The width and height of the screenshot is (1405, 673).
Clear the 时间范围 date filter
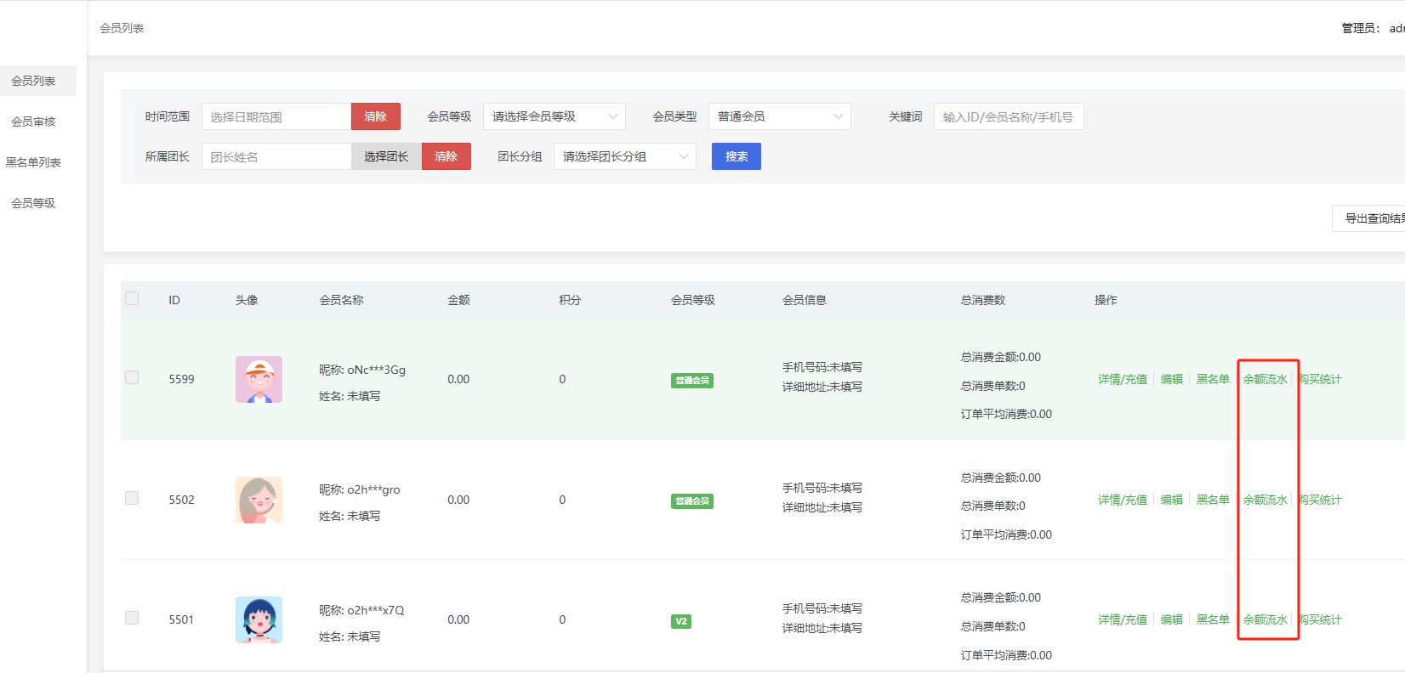[x=375, y=116]
